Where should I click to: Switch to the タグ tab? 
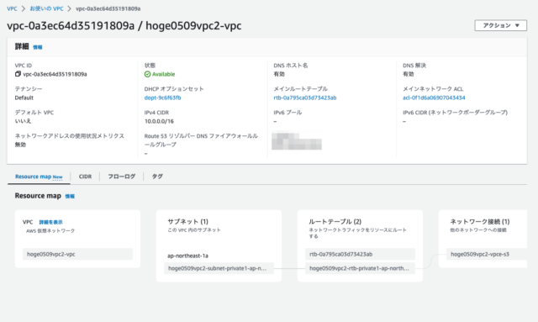pyautogui.click(x=157, y=177)
